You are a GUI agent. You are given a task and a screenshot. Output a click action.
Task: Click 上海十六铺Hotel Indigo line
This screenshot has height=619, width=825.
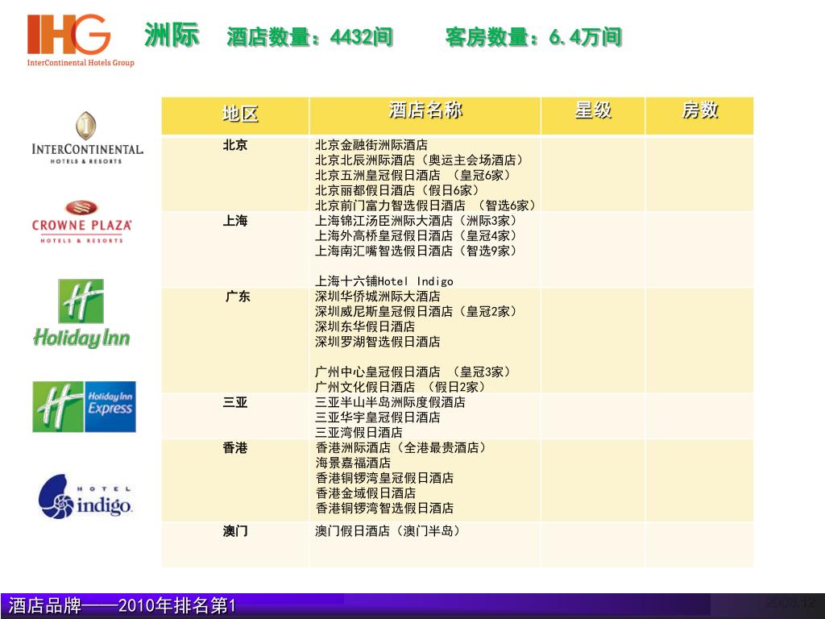(x=384, y=281)
